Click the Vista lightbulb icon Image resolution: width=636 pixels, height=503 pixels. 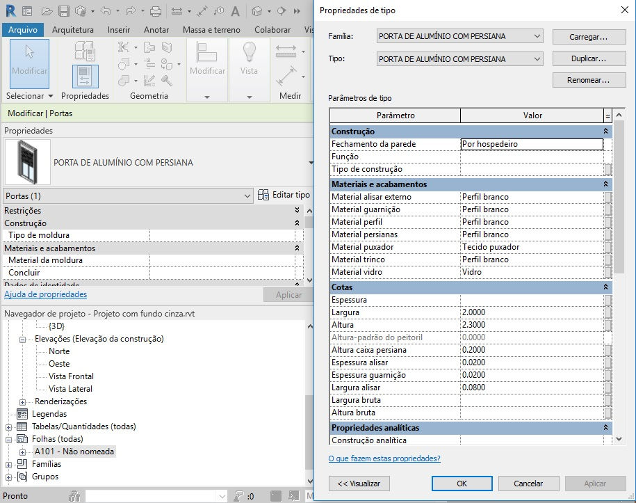pos(249,52)
